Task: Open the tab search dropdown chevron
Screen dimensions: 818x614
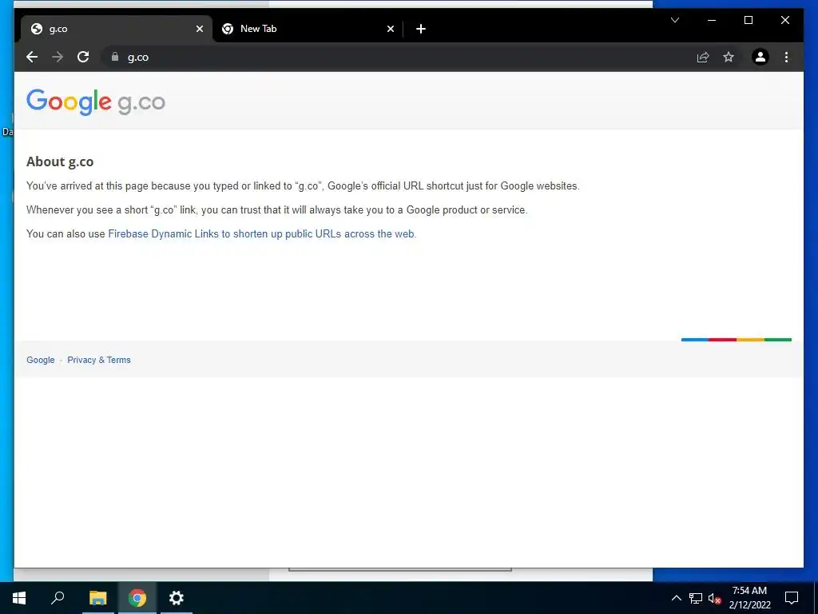Action: [x=674, y=20]
